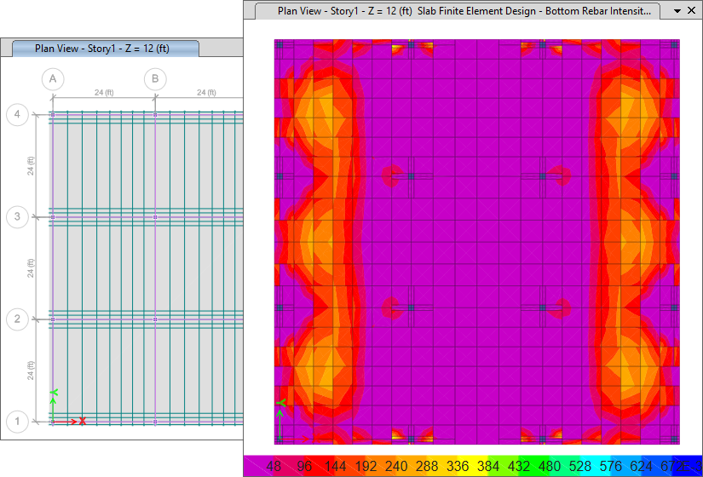
Task: Select grid line bubble 4
Action: tap(17, 114)
